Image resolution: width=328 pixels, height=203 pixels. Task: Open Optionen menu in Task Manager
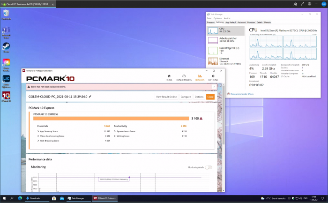(x=217, y=18)
